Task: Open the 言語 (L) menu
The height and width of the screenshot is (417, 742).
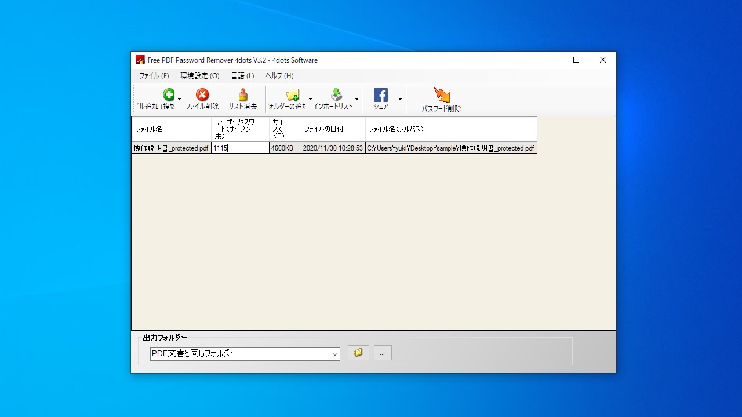Action: [x=242, y=76]
